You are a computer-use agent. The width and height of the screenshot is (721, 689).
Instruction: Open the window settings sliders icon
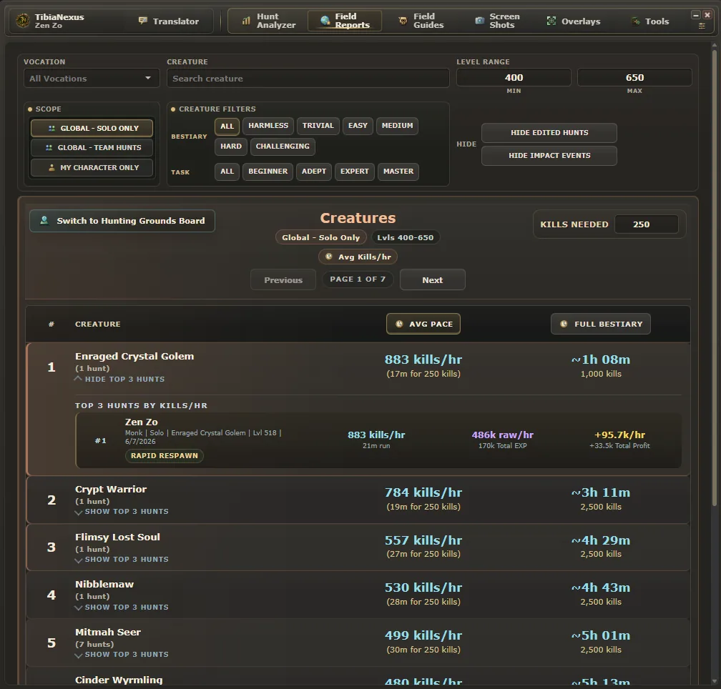(702, 26)
